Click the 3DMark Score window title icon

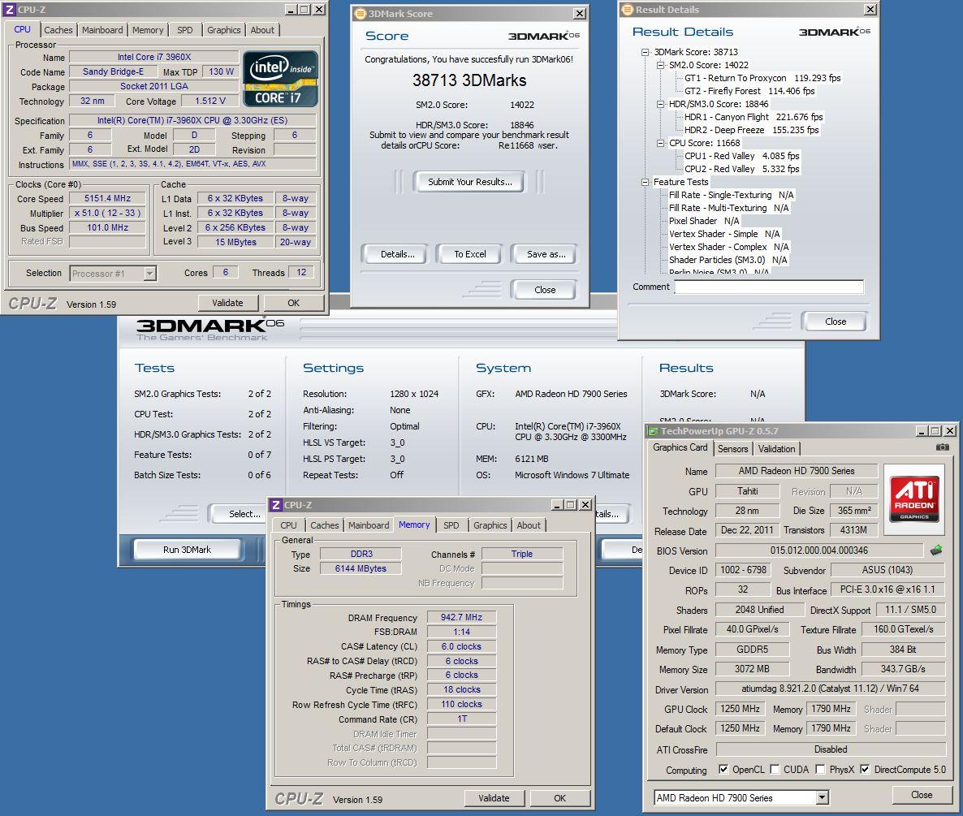361,14
